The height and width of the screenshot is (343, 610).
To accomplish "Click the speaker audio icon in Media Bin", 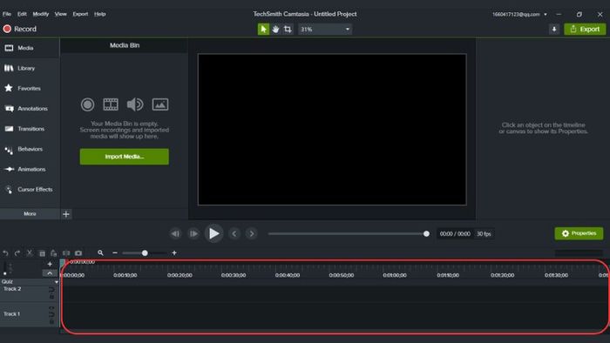I will pyautogui.click(x=135, y=104).
